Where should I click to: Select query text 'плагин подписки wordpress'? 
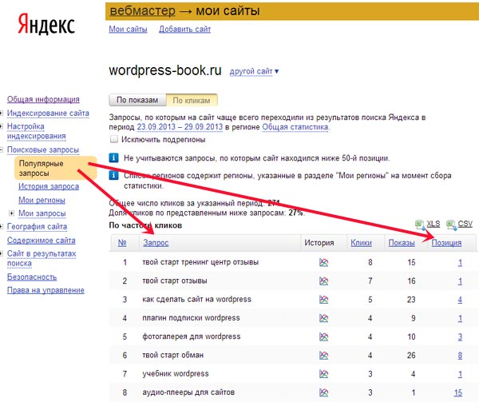191,318
